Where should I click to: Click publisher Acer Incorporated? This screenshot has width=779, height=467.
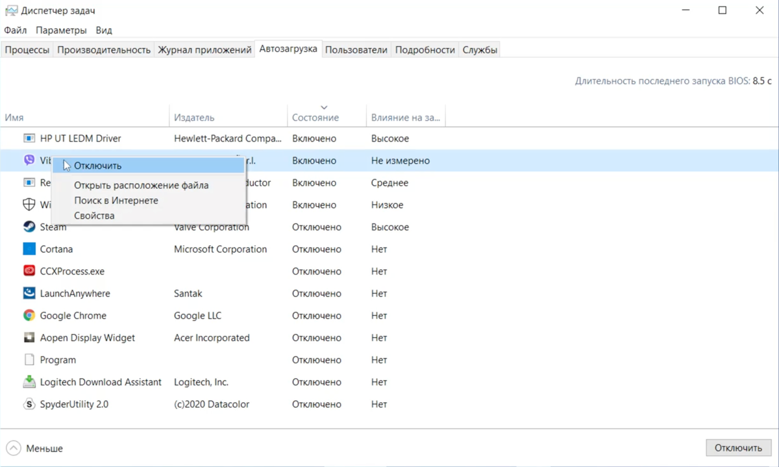pos(212,338)
